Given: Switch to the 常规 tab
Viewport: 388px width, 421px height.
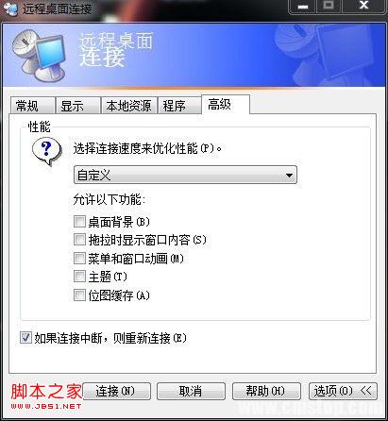Looking at the screenshot, I should [32, 106].
